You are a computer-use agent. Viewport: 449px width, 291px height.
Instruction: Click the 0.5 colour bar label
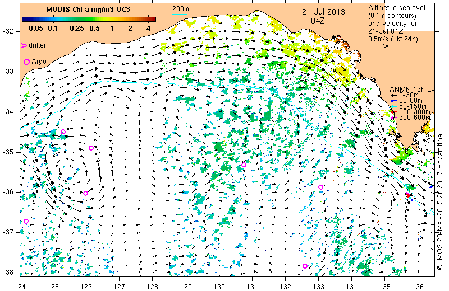(94, 29)
